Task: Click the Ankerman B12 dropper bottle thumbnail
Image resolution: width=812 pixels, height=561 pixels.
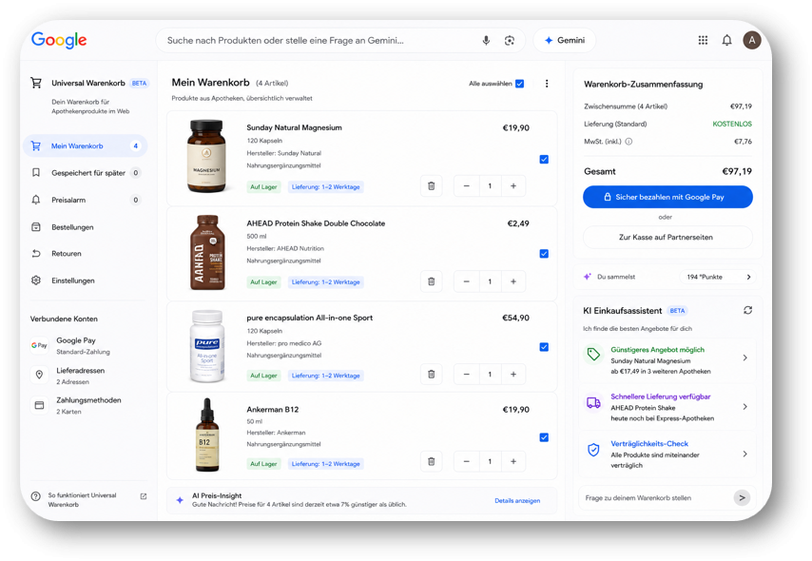Action: click(x=207, y=435)
